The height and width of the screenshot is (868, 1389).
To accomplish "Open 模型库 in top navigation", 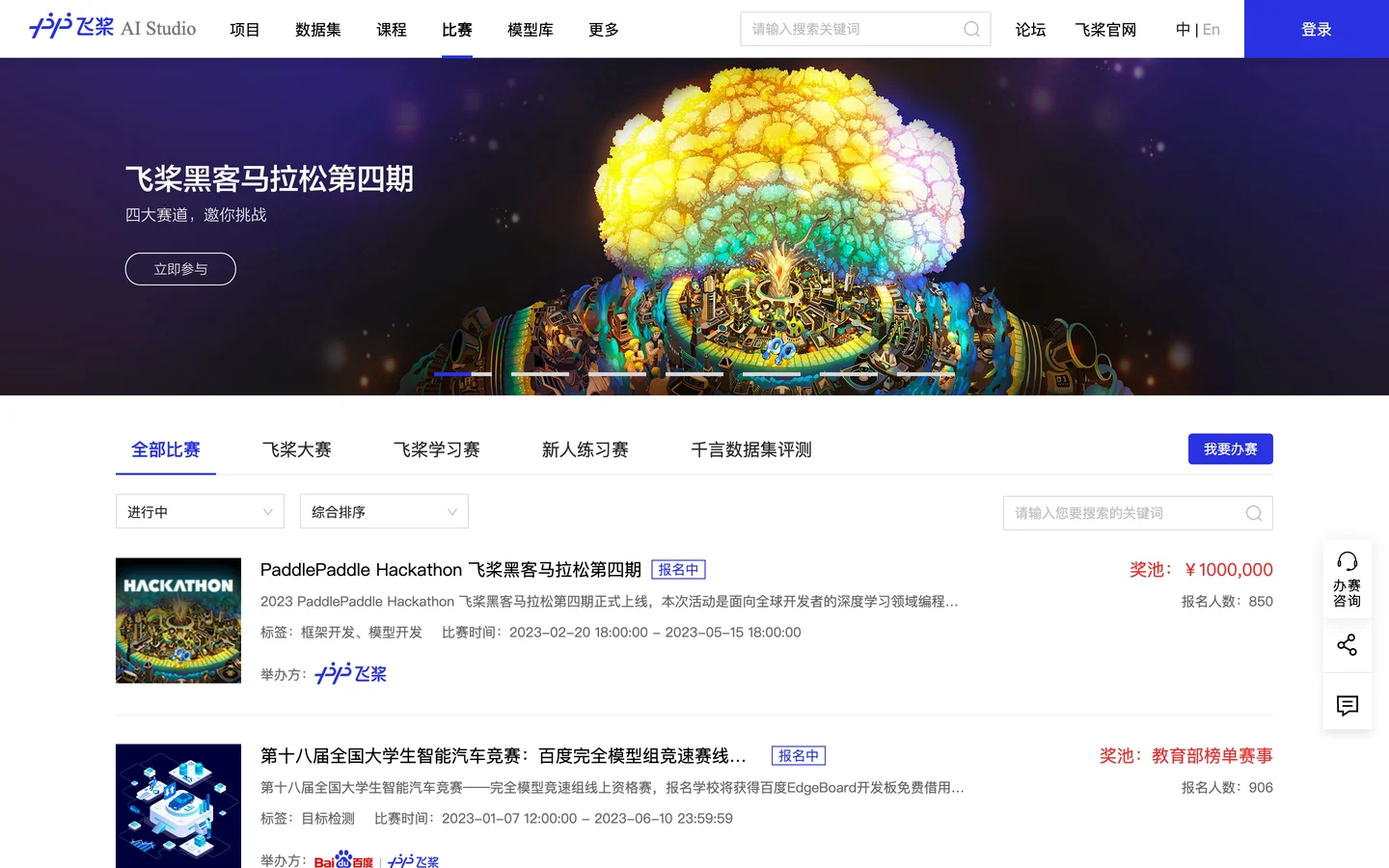I will point(531,30).
